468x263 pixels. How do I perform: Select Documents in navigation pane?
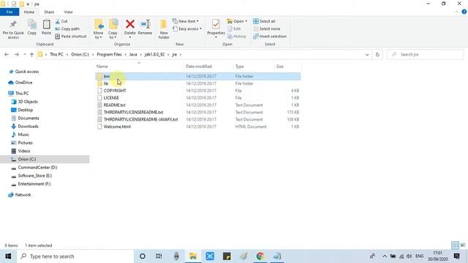pyautogui.click(x=29, y=118)
